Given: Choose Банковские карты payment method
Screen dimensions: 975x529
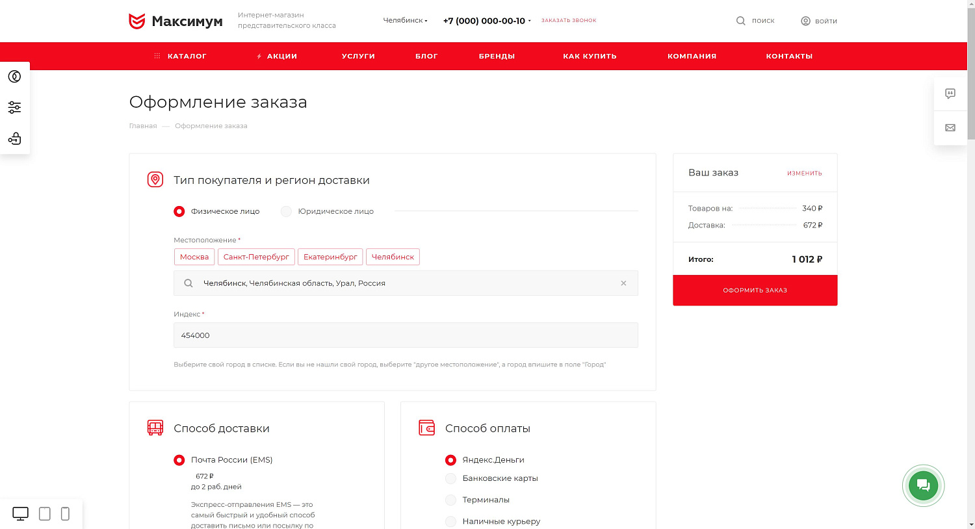Looking at the screenshot, I should point(450,479).
